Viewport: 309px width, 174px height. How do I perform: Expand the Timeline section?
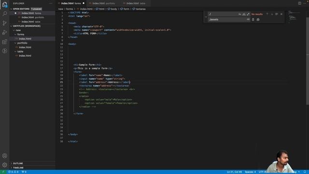tap(32, 168)
